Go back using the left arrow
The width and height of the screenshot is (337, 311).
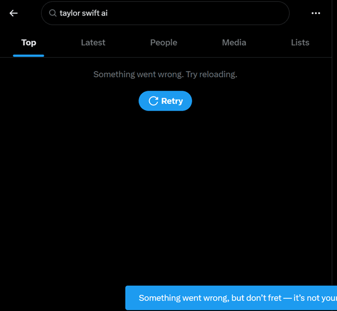point(14,13)
